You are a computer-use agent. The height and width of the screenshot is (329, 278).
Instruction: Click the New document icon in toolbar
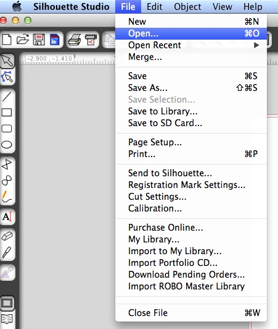pyautogui.click(x=7, y=40)
